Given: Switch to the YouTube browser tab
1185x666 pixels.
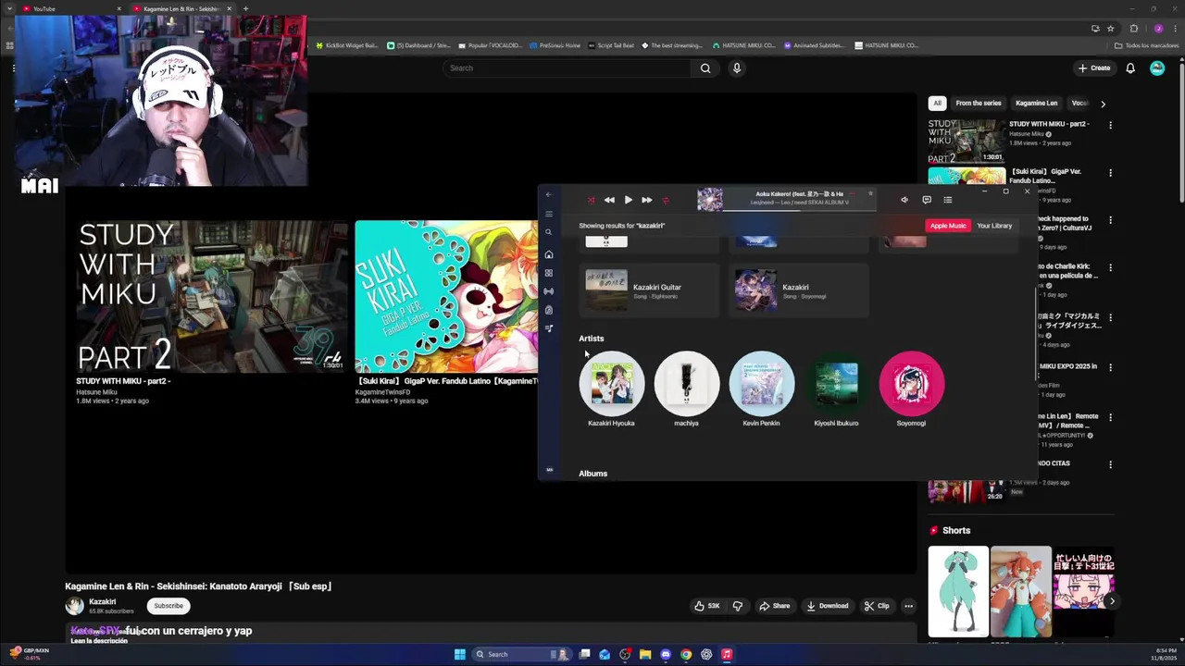Looking at the screenshot, I should pyautogui.click(x=71, y=8).
